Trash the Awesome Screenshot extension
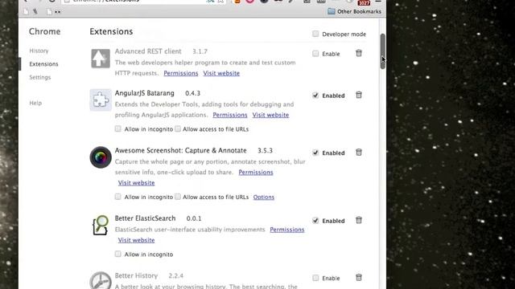This screenshot has width=515, height=289. click(x=359, y=153)
